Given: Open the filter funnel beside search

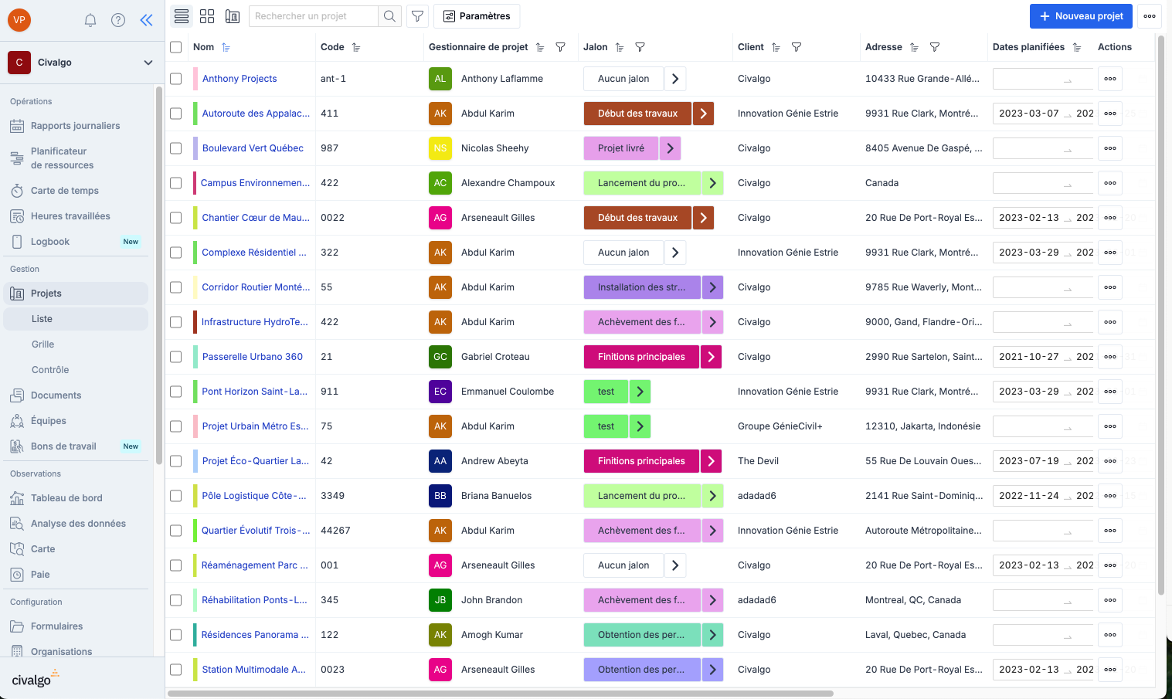Looking at the screenshot, I should [417, 16].
